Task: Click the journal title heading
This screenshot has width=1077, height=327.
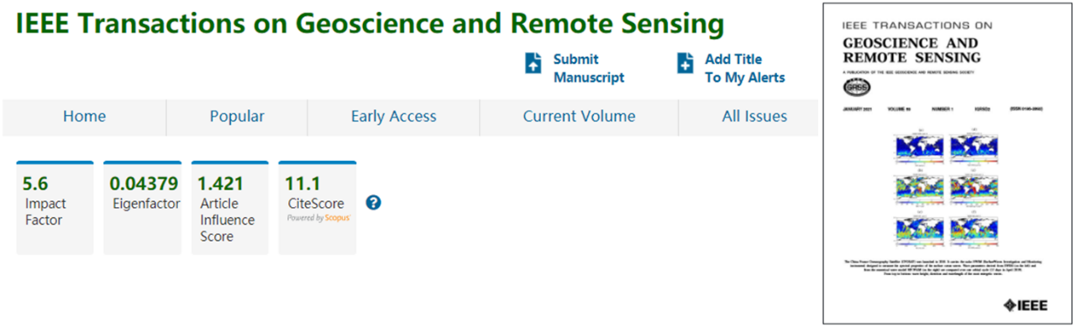Action: (370, 24)
